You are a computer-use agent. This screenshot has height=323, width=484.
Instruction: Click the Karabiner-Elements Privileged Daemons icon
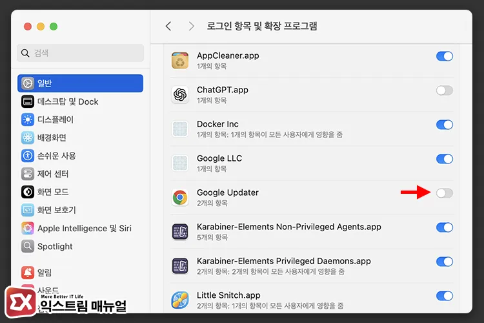click(x=180, y=266)
